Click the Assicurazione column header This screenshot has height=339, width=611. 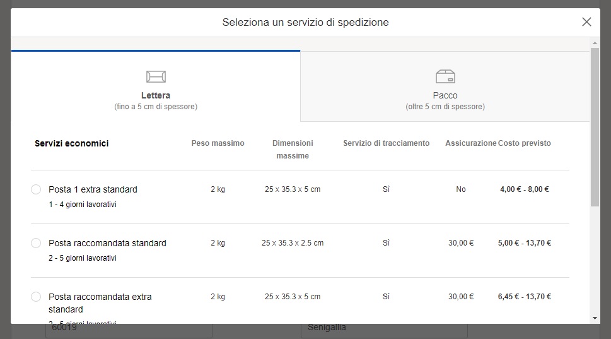(x=471, y=143)
